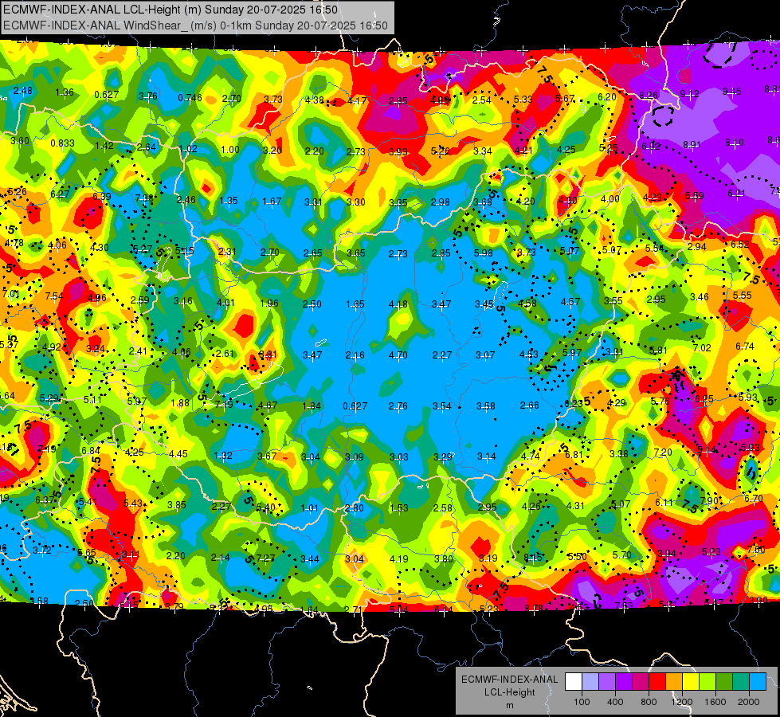Viewport: 780px width, 717px height.
Task: Click the LCL-Height label in the legend
Action: point(509,692)
